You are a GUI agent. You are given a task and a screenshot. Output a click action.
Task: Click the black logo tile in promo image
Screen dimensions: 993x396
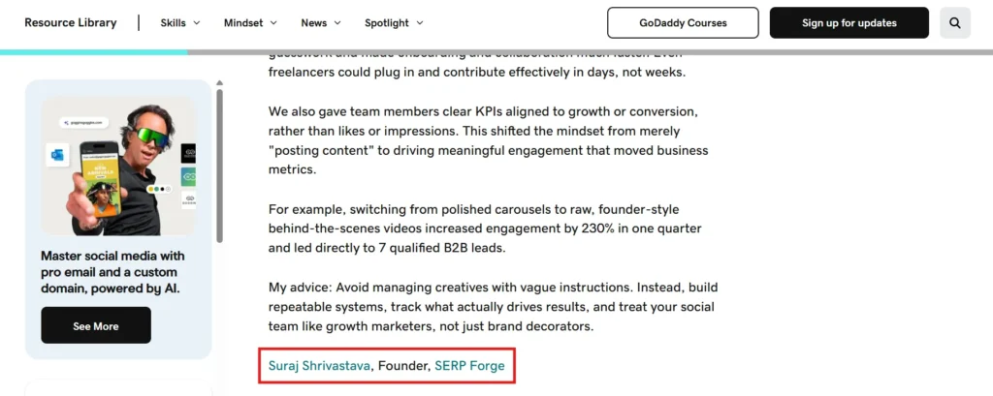click(189, 153)
